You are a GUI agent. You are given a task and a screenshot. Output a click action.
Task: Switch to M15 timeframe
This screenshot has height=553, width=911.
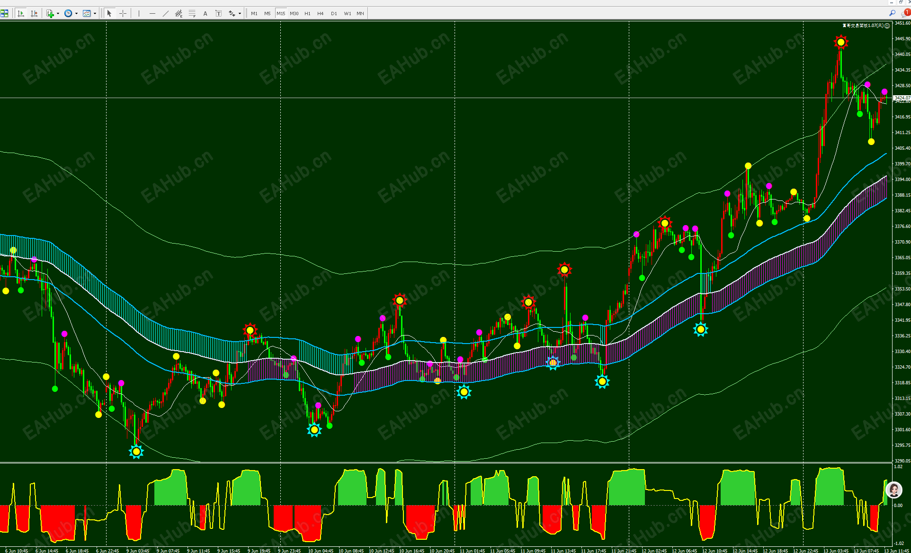click(281, 13)
